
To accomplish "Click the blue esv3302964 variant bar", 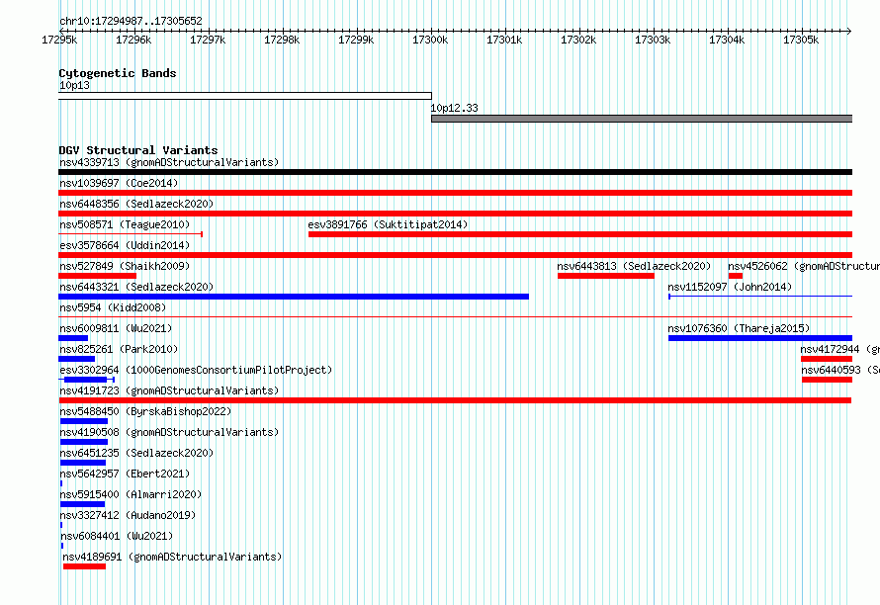I will [86, 380].
